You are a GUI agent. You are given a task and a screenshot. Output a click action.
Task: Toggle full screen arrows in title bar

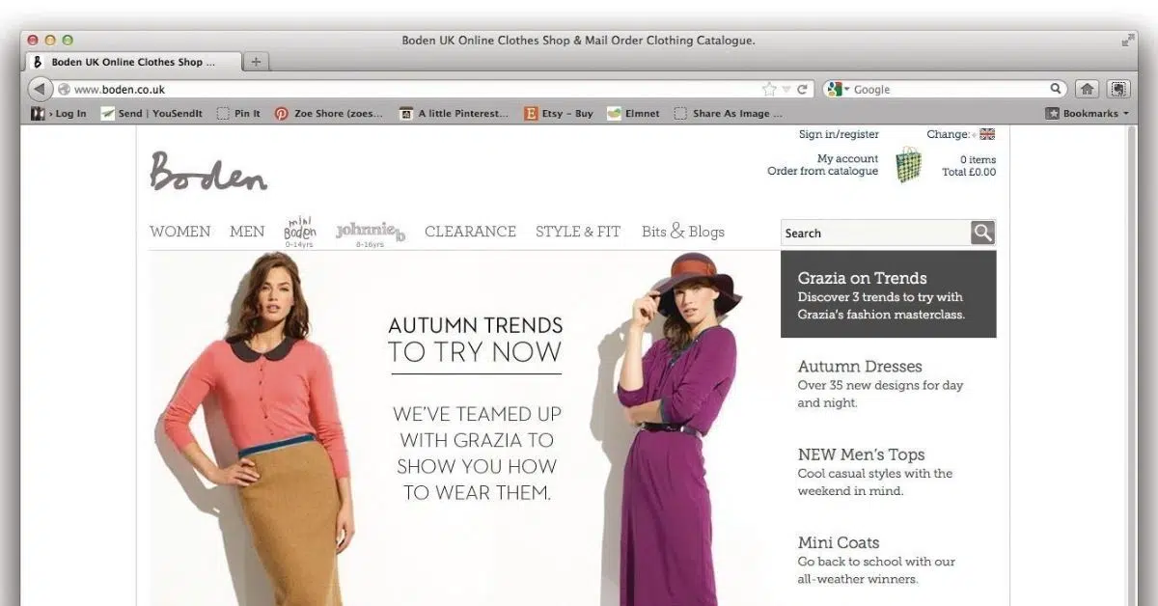[x=1128, y=40]
